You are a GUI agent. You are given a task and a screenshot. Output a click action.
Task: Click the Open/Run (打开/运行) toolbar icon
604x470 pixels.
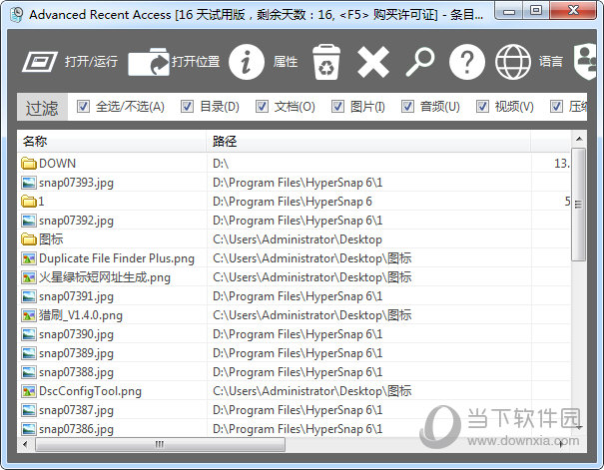(x=40, y=62)
